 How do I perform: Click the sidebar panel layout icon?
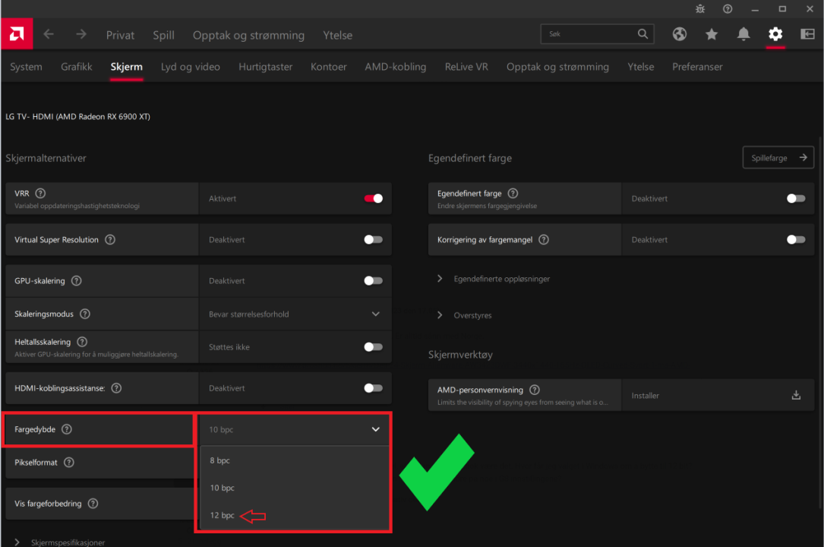(x=807, y=34)
